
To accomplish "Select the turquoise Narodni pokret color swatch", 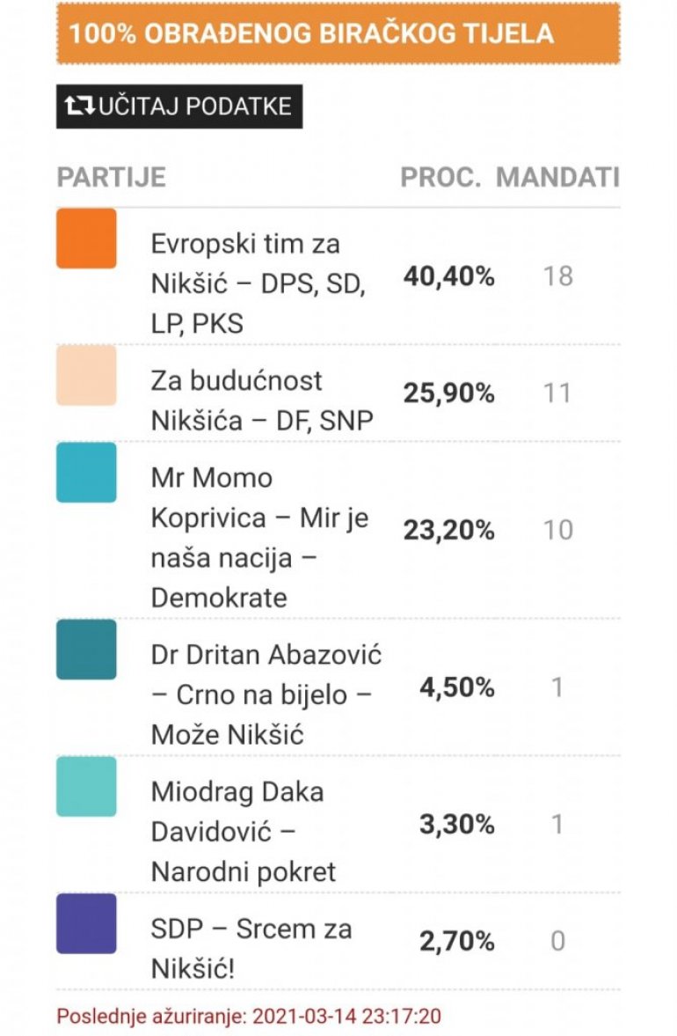I will click(86, 786).
